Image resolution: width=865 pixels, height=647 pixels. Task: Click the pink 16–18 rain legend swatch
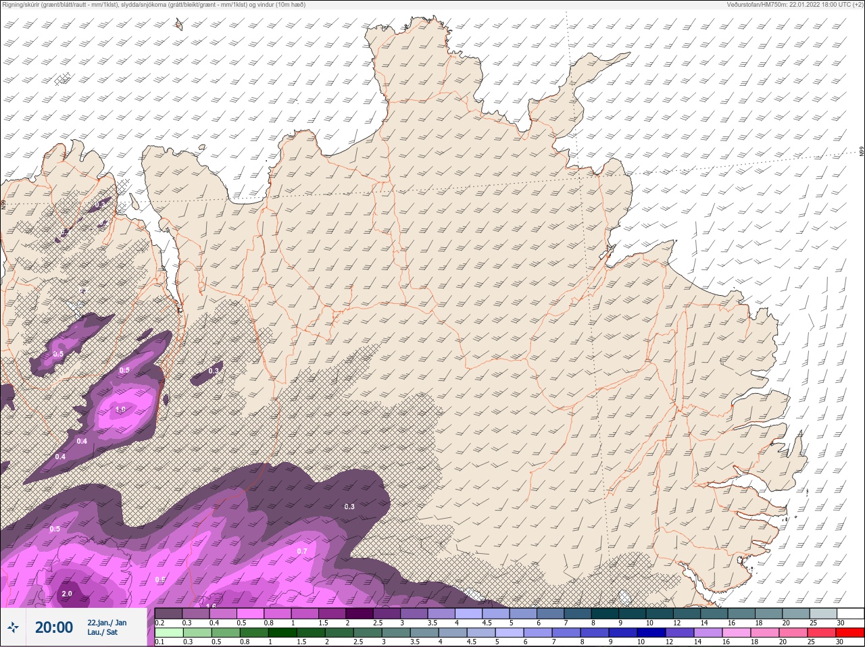[x=737, y=633]
